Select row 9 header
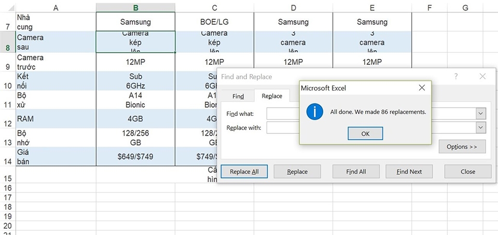The image size is (498, 235). tap(8, 62)
